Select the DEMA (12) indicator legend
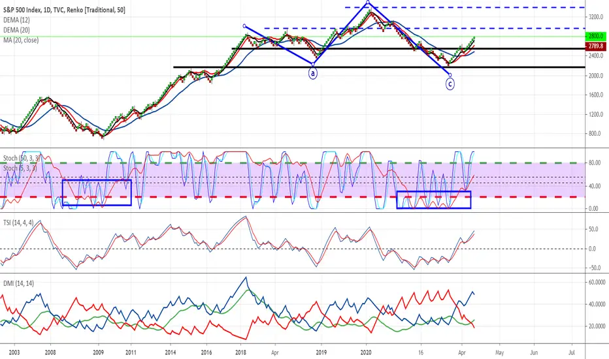This screenshot has width=609, height=359. [x=16, y=20]
